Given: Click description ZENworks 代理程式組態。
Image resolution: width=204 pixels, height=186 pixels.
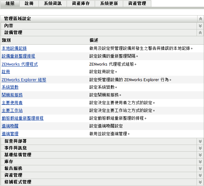Looking at the screenshot, I should point(113,64).
